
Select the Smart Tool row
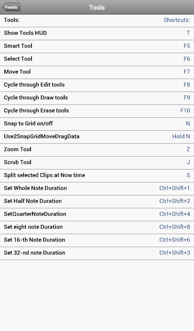coord(97,47)
